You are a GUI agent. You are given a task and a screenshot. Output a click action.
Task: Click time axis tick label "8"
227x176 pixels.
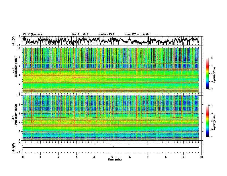point(166,157)
